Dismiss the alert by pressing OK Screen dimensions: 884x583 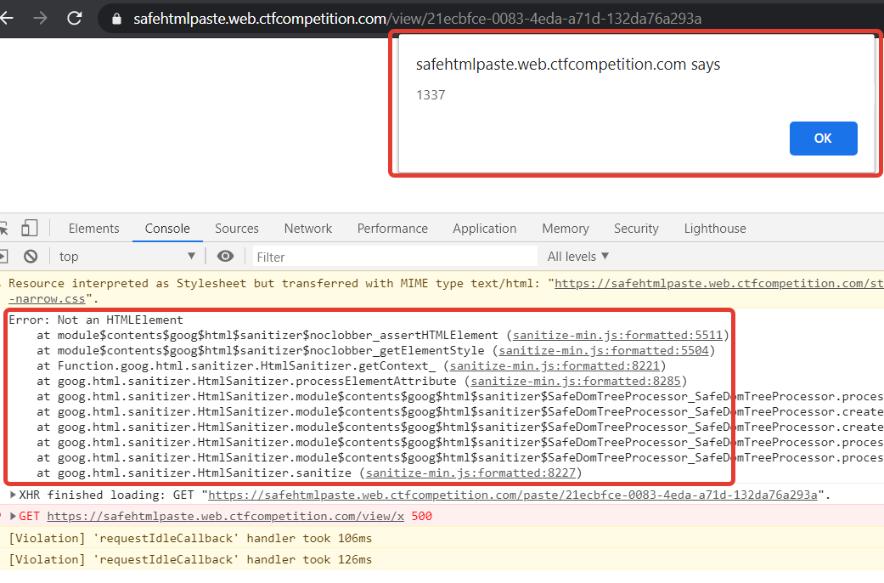click(822, 138)
